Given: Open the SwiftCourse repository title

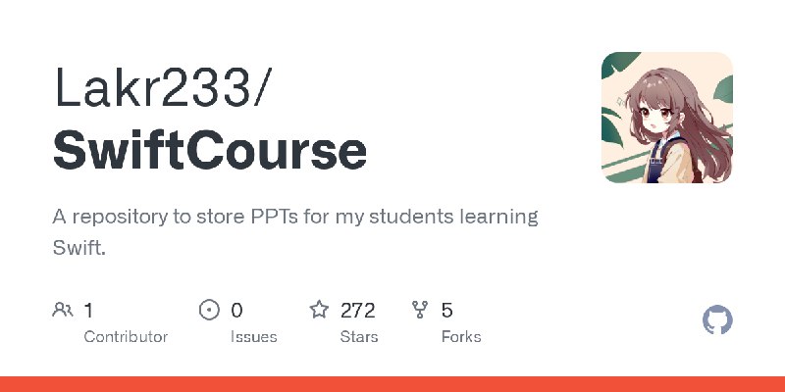Looking at the screenshot, I should tap(210, 150).
